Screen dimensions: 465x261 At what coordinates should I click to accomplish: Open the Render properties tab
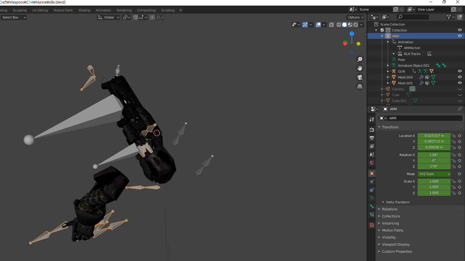pyautogui.click(x=372, y=130)
